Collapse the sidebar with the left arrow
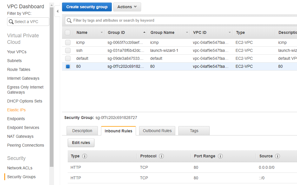This screenshot has width=297, height=185. [57, 11]
